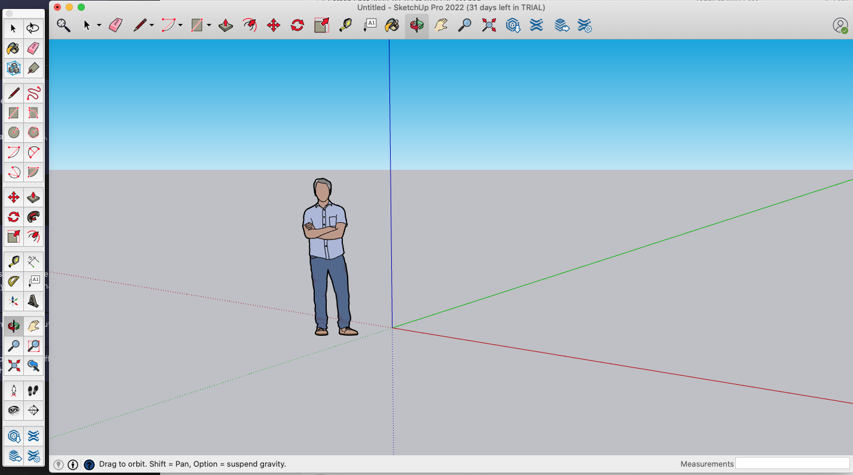
Task: Pick the Rectangle tool in the floating palette
Action: click(x=14, y=113)
